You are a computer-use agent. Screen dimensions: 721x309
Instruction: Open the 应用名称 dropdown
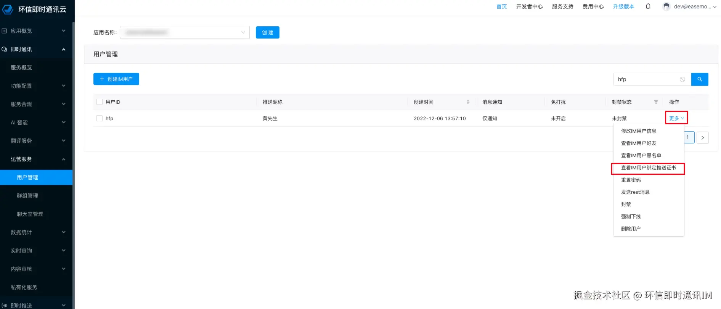click(x=185, y=32)
